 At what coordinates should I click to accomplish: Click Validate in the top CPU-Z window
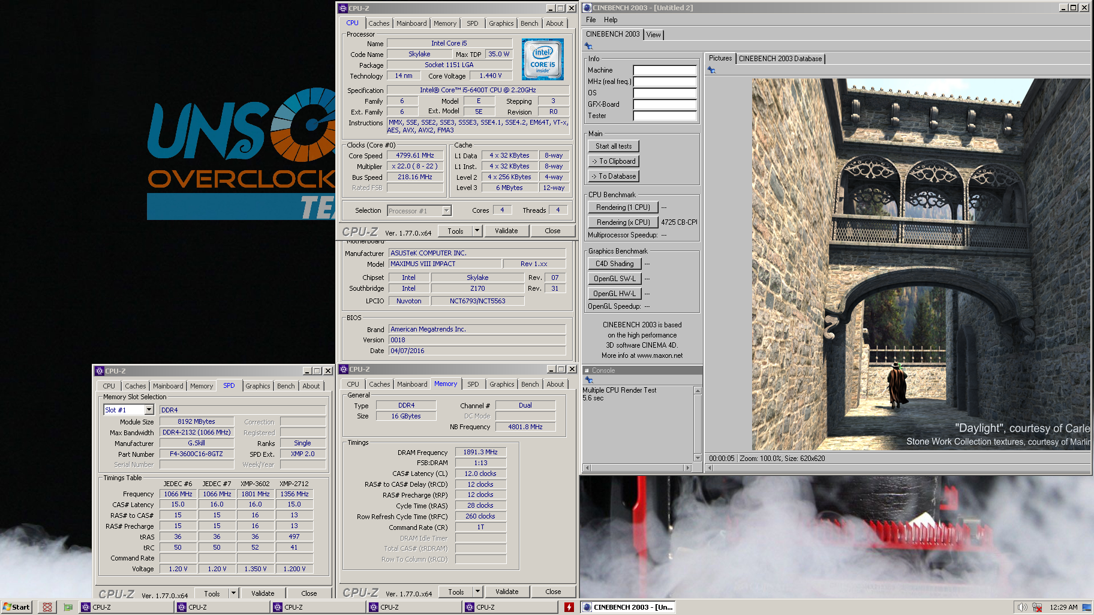click(506, 231)
